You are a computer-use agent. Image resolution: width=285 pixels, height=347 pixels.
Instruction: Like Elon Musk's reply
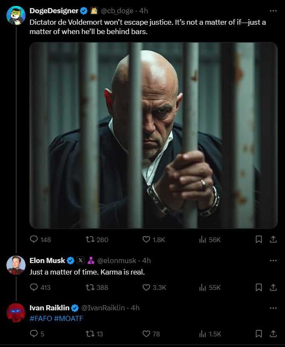coord(147,287)
